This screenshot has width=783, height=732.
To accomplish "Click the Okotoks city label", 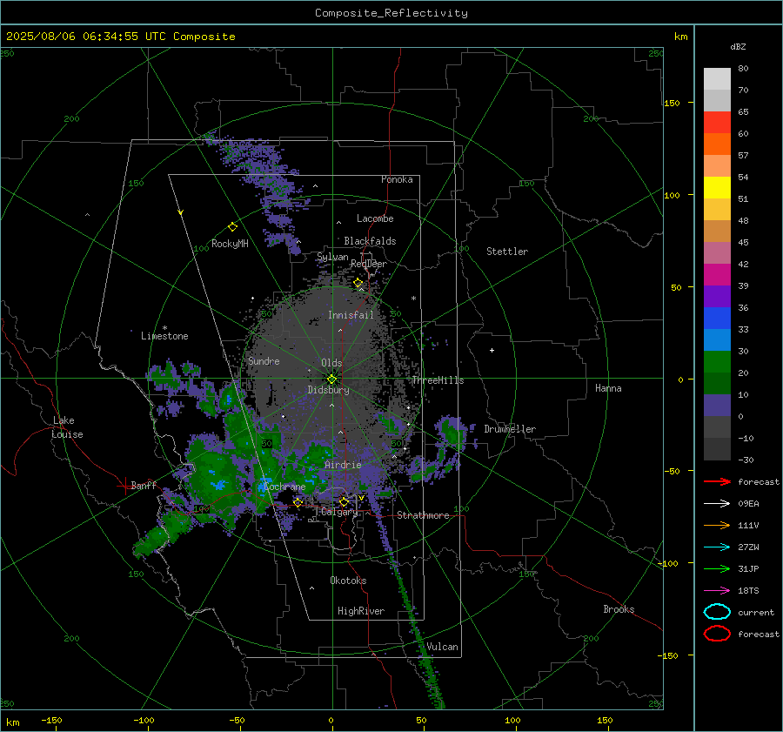I will (348, 581).
